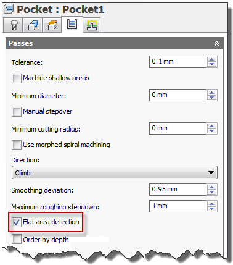
Task: Click the Tolerance input field
Action: pyautogui.click(x=178, y=62)
